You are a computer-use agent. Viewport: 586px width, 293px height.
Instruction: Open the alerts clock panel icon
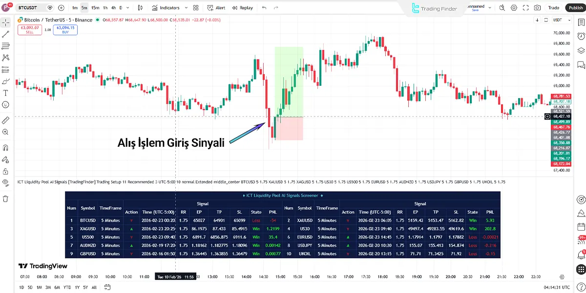coord(581,37)
